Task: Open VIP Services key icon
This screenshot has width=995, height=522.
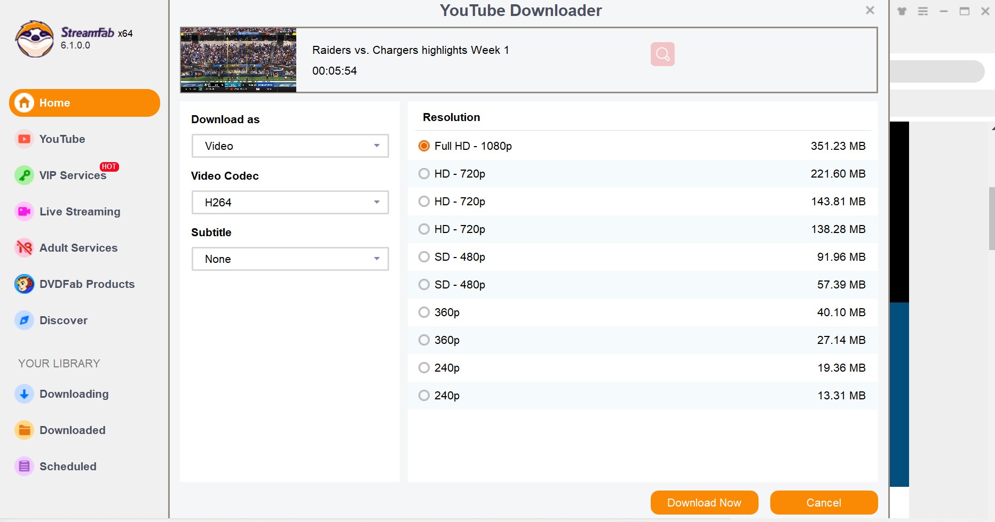Action: [x=24, y=175]
